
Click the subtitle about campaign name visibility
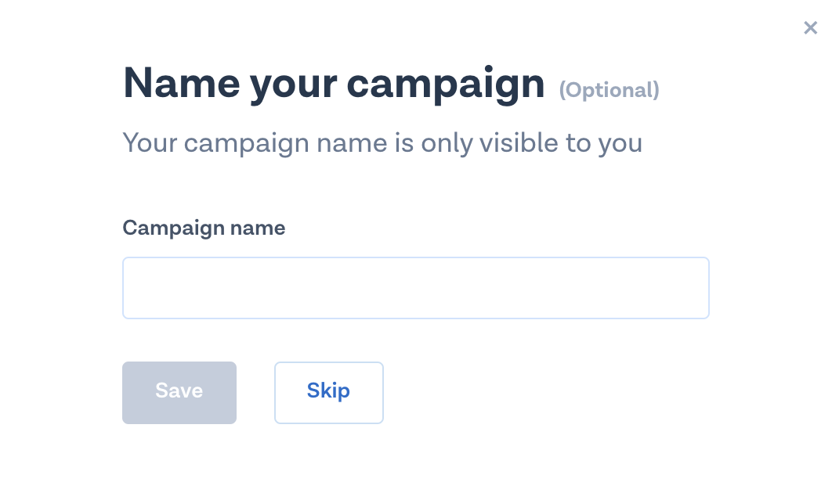(382, 143)
